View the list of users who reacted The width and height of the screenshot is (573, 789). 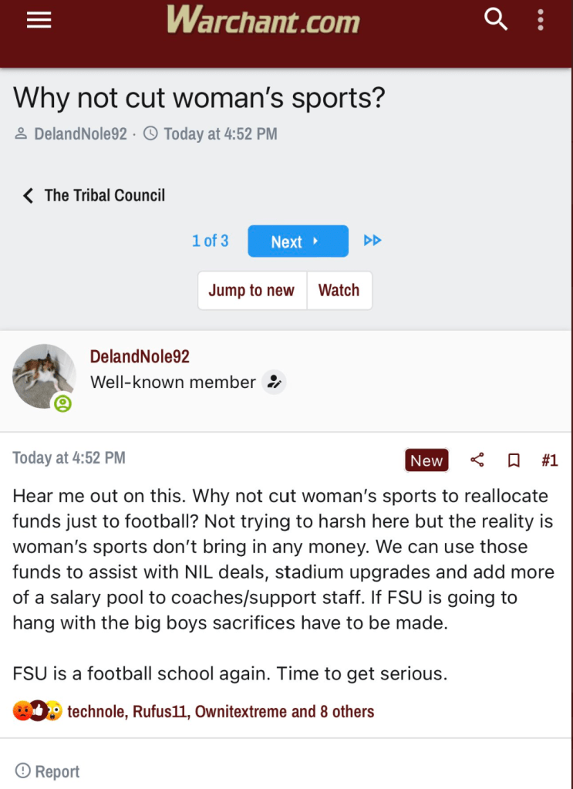click(x=221, y=711)
